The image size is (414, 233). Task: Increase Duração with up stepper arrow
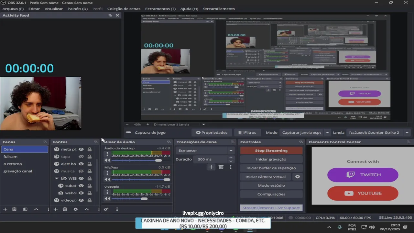pos(231,157)
